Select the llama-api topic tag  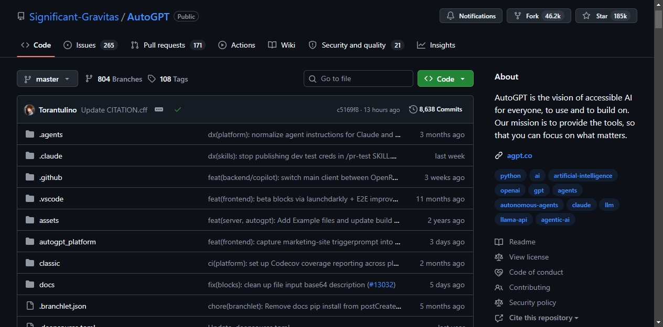(514, 220)
